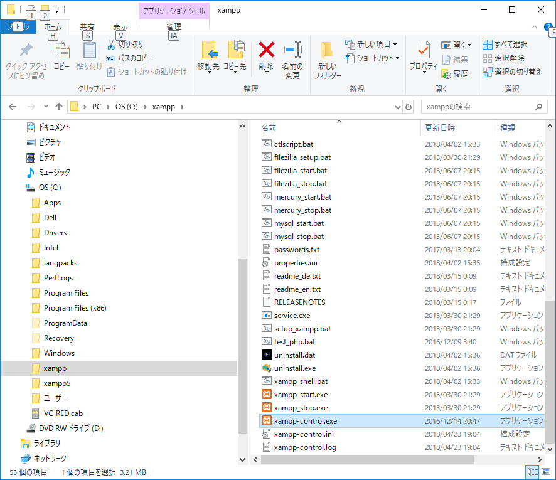Select DVD RW ドライブ (D:) in tree
The image size is (556, 480).
[70, 429]
